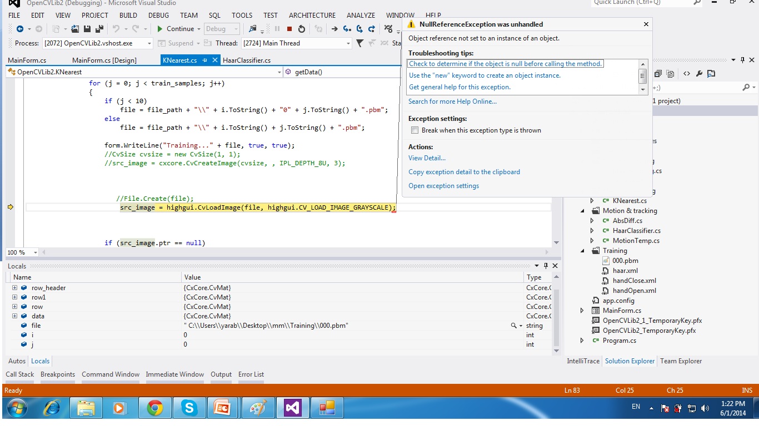Select 000.pbm in Solution Explorer
This screenshot has width=759, height=426.
[x=625, y=261]
